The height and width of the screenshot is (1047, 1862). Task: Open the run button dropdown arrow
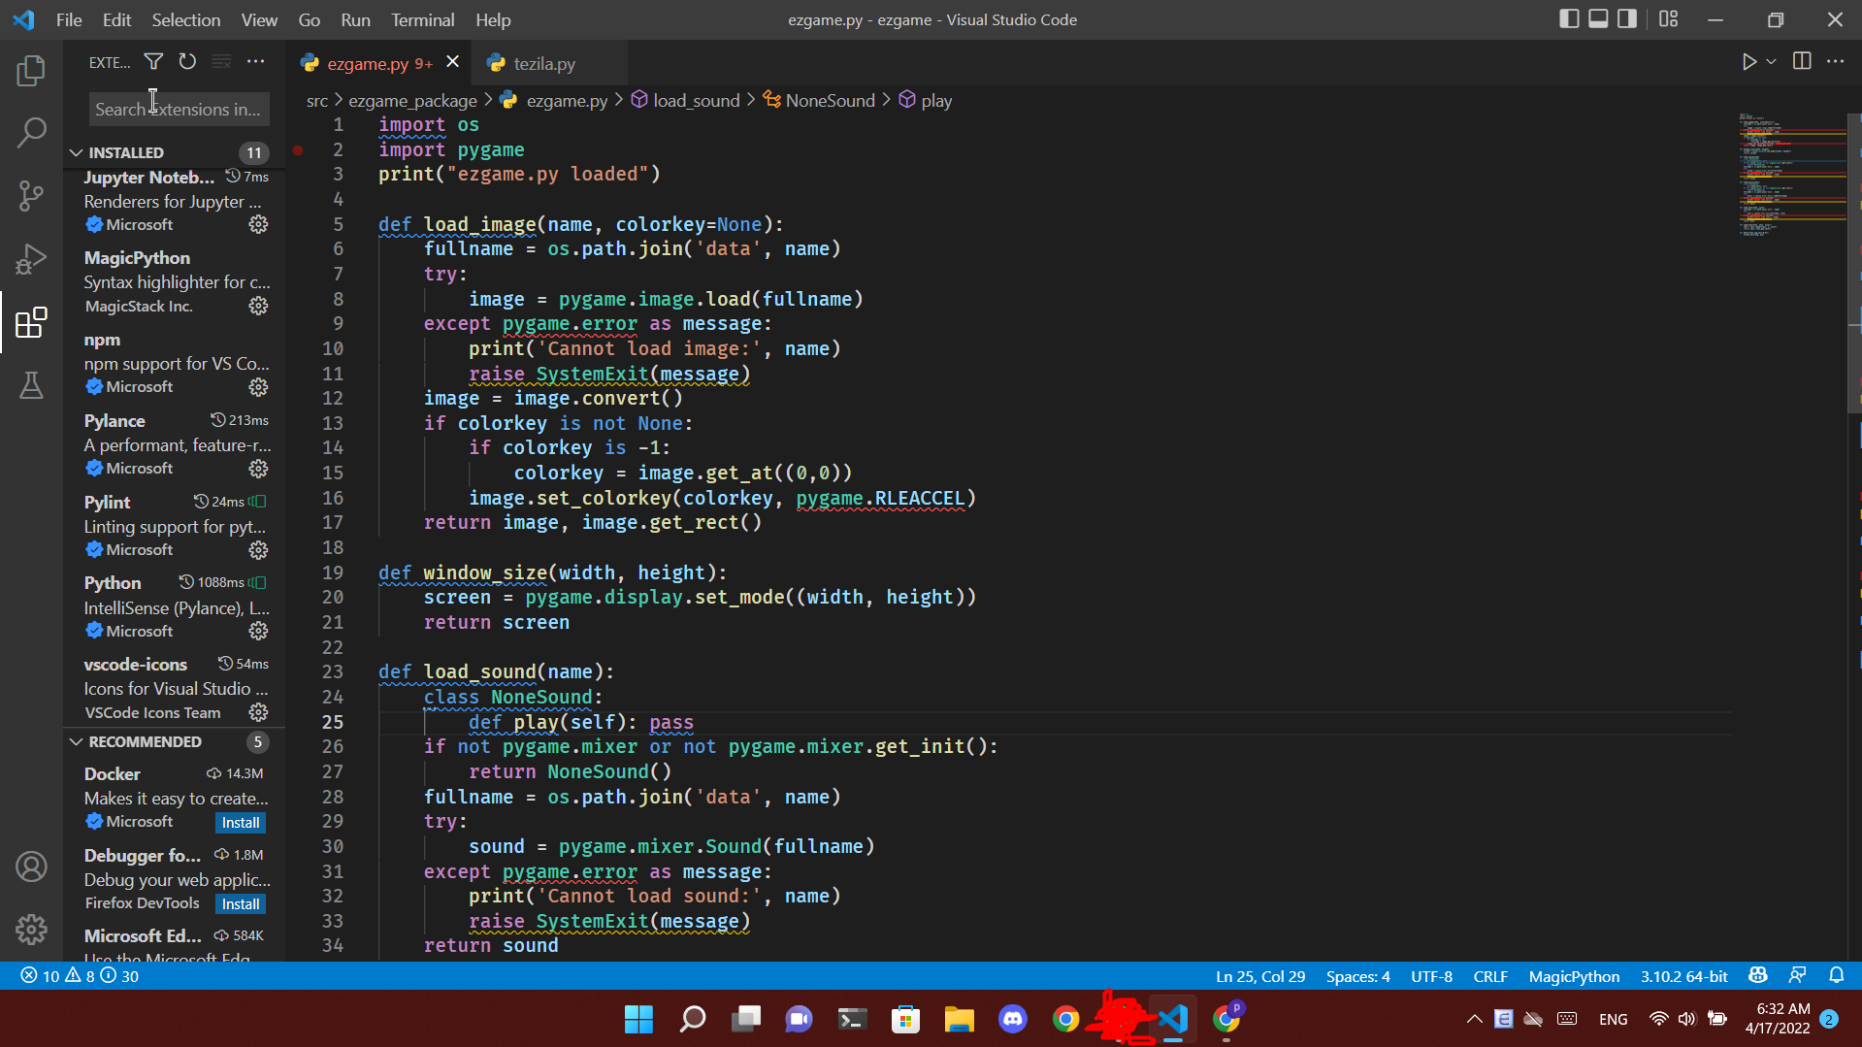pos(1772,62)
